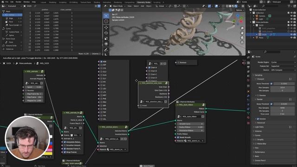297x167 pixels.
Task: Select the Annotate tool in viewport toolbar
Action: (x=106, y=50)
